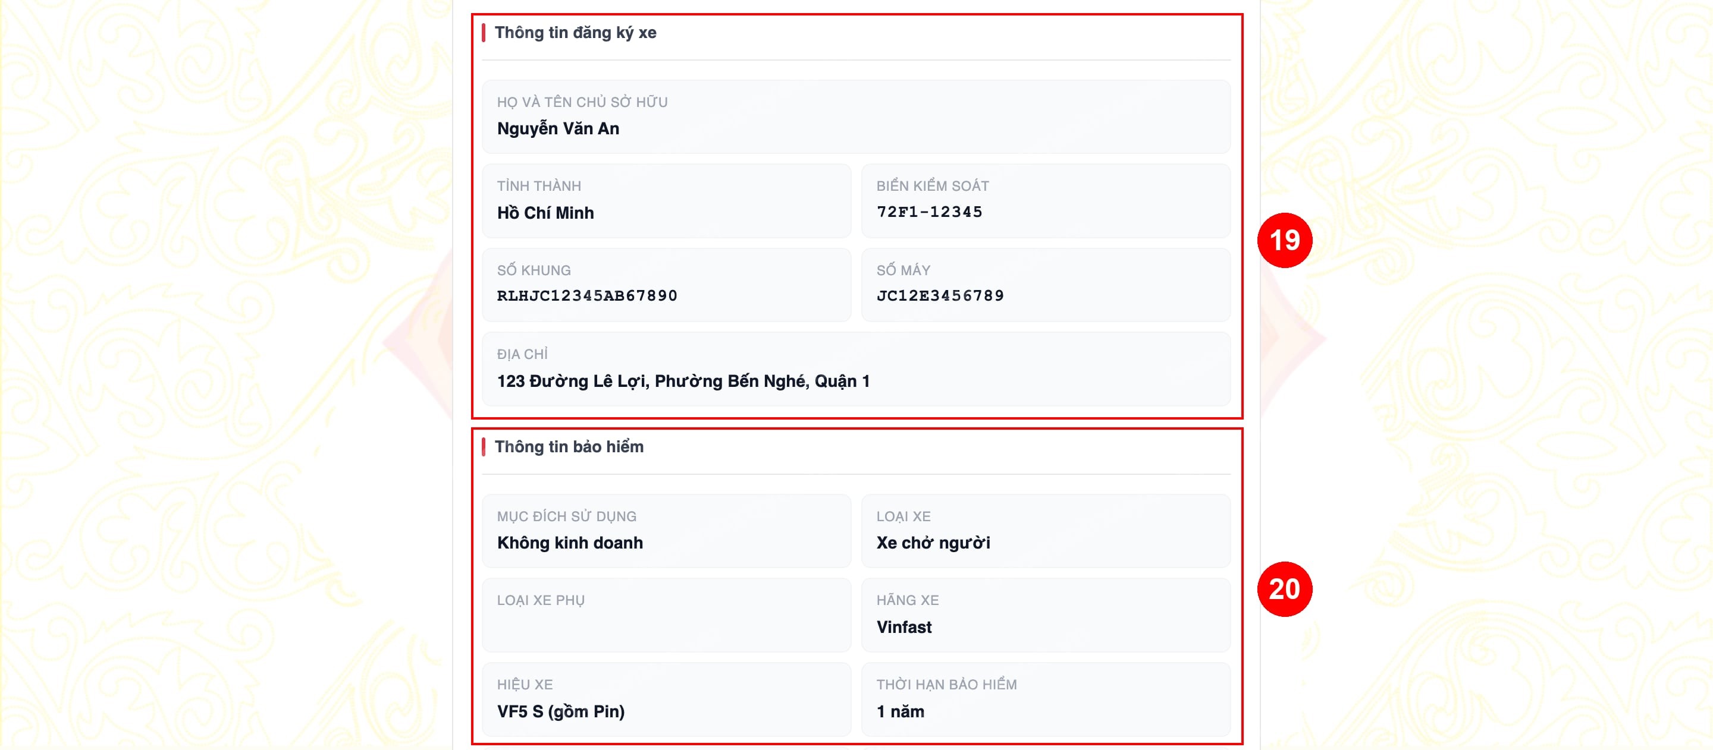
Task: Click the Địa chỉ address field
Action: pyautogui.click(x=856, y=368)
